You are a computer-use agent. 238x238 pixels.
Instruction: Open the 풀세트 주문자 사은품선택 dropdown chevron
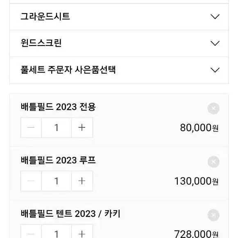[215, 70]
